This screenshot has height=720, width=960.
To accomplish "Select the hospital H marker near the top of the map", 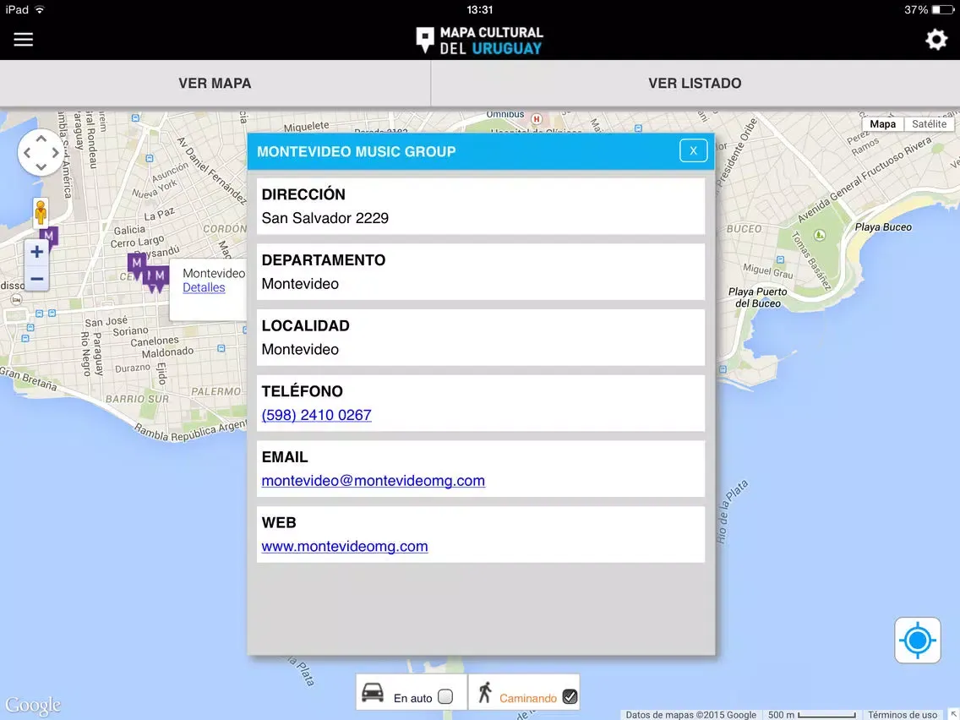I will tap(537, 119).
